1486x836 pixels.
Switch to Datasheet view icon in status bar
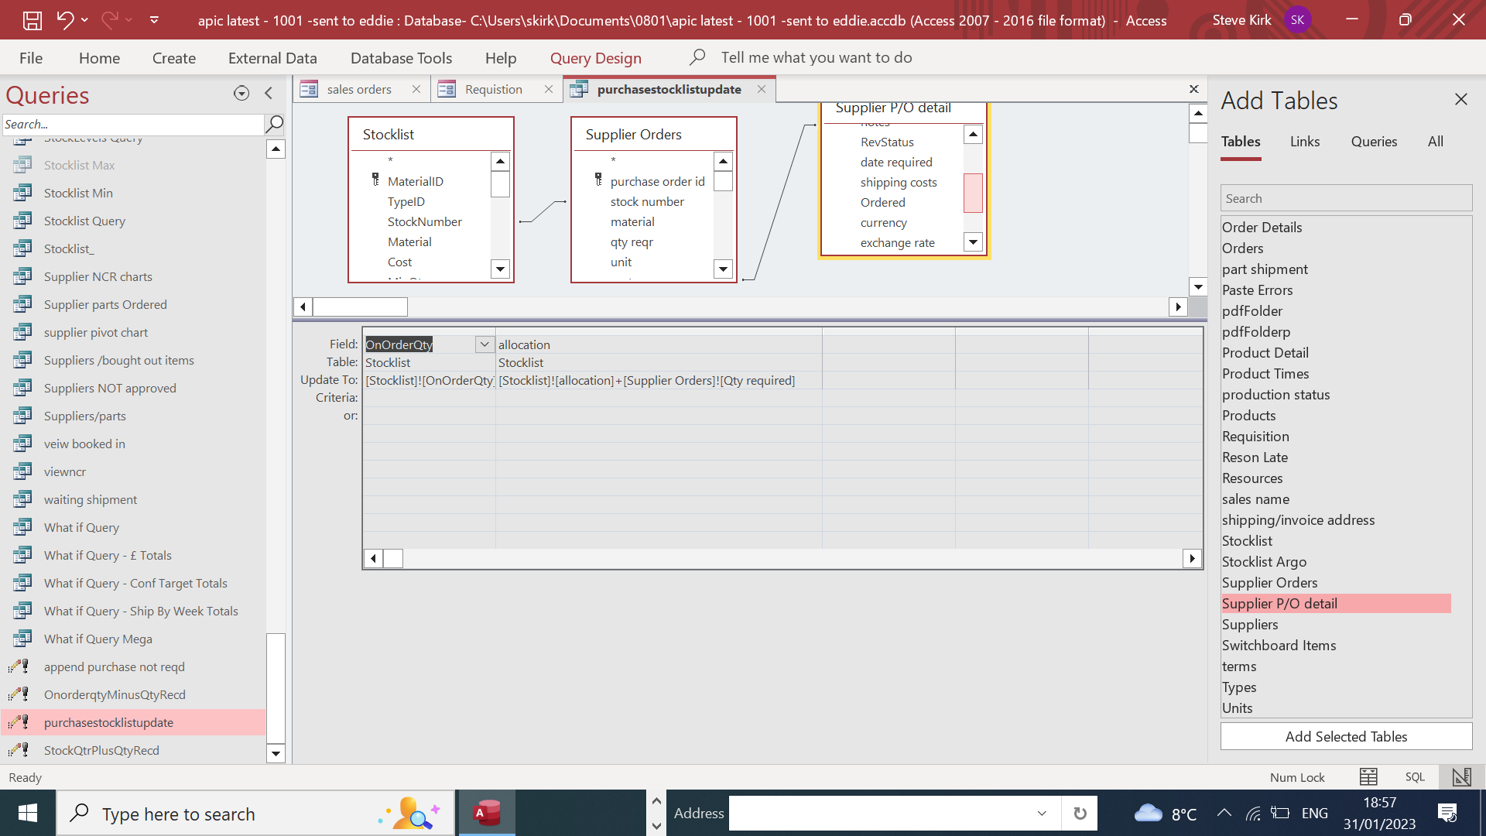(x=1368, y=777)
